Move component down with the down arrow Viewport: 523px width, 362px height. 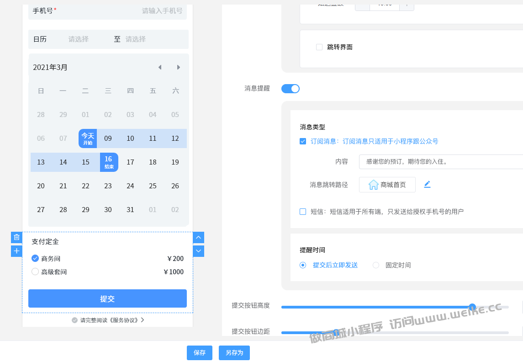point(198,251)
